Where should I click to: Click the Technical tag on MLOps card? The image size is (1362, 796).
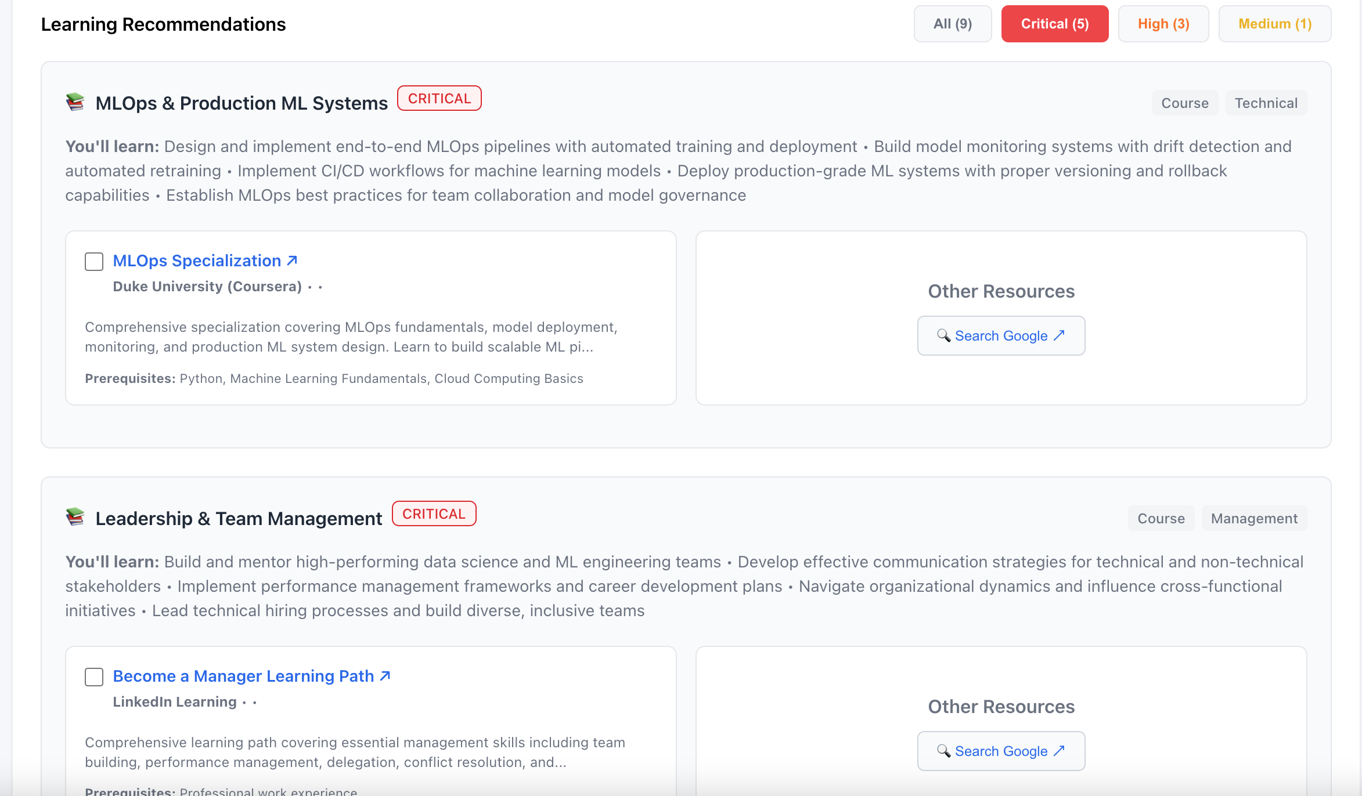(x=1266, y=103)
